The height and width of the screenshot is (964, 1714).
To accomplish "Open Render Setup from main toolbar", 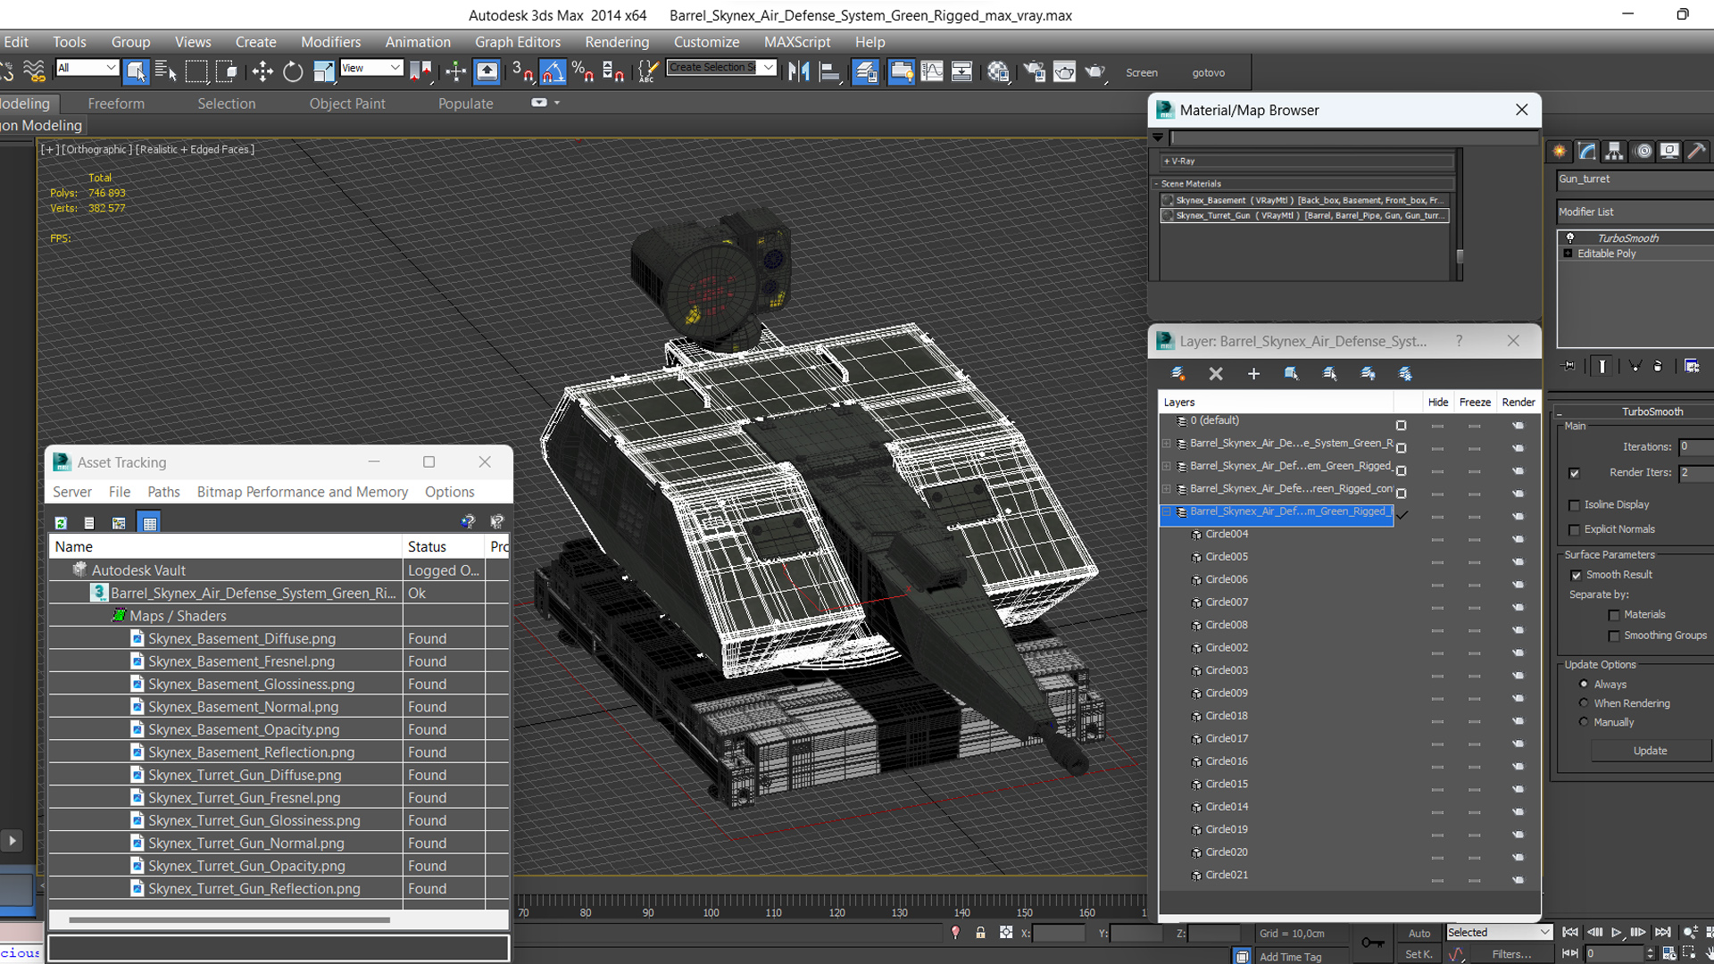I will coord(1035,71).
